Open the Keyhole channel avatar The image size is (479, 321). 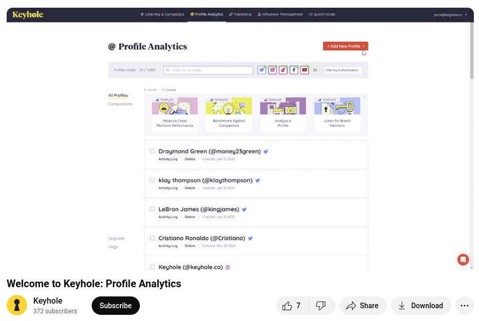pyautogui.click(x=17, y=305)
